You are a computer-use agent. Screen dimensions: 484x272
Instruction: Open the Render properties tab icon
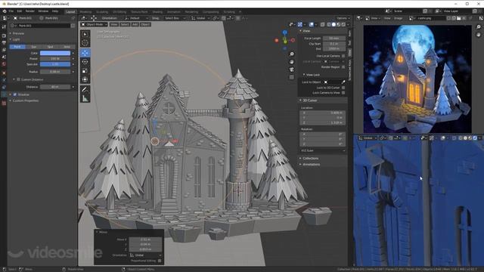[x=4, y=36]
